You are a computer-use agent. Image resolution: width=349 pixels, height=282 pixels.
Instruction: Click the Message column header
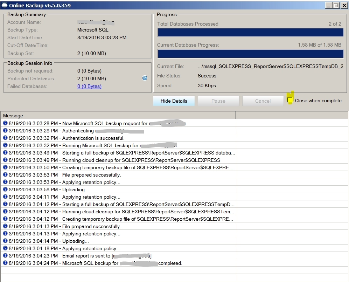118,116
